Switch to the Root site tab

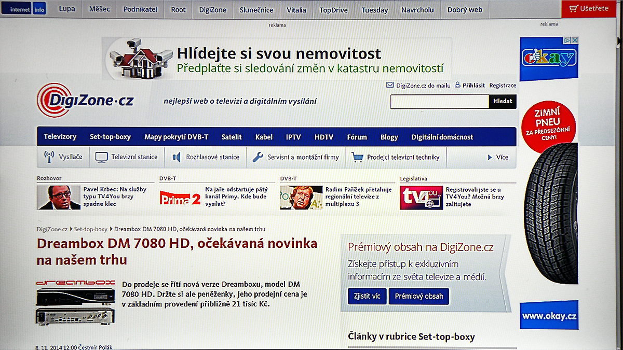[179, 9]
